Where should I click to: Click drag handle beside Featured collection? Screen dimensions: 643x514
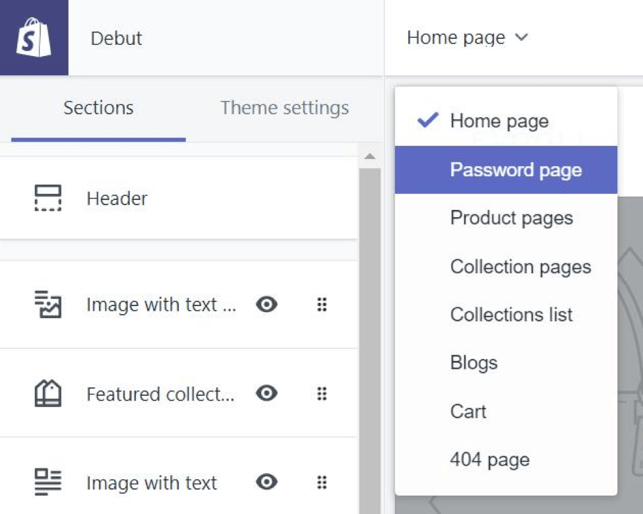point(322,394)
